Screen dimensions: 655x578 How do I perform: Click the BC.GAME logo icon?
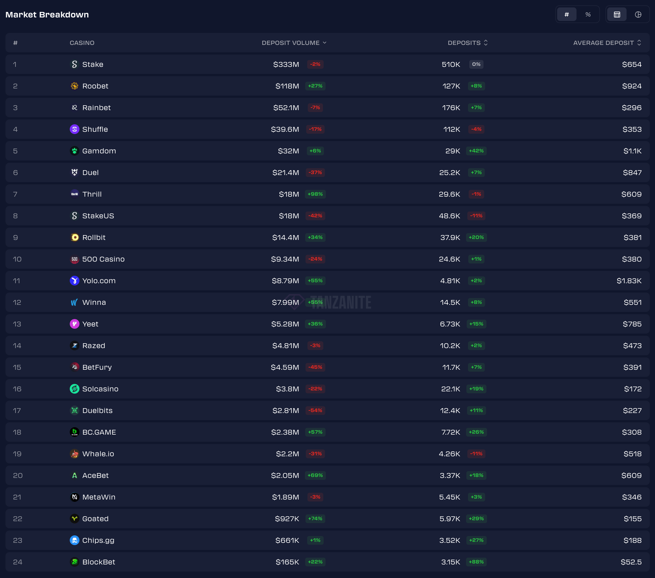[x=75, y=432]
